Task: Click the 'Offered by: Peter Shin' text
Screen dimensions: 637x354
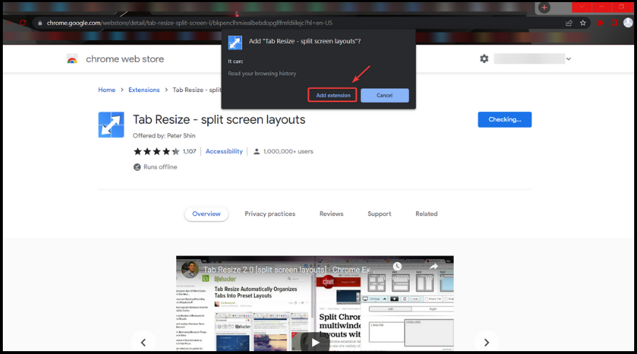Action: coord(163,136)
